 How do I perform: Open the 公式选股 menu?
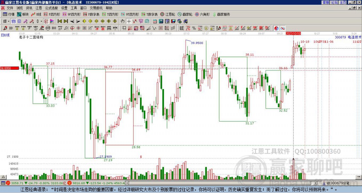tap(52, 8)
